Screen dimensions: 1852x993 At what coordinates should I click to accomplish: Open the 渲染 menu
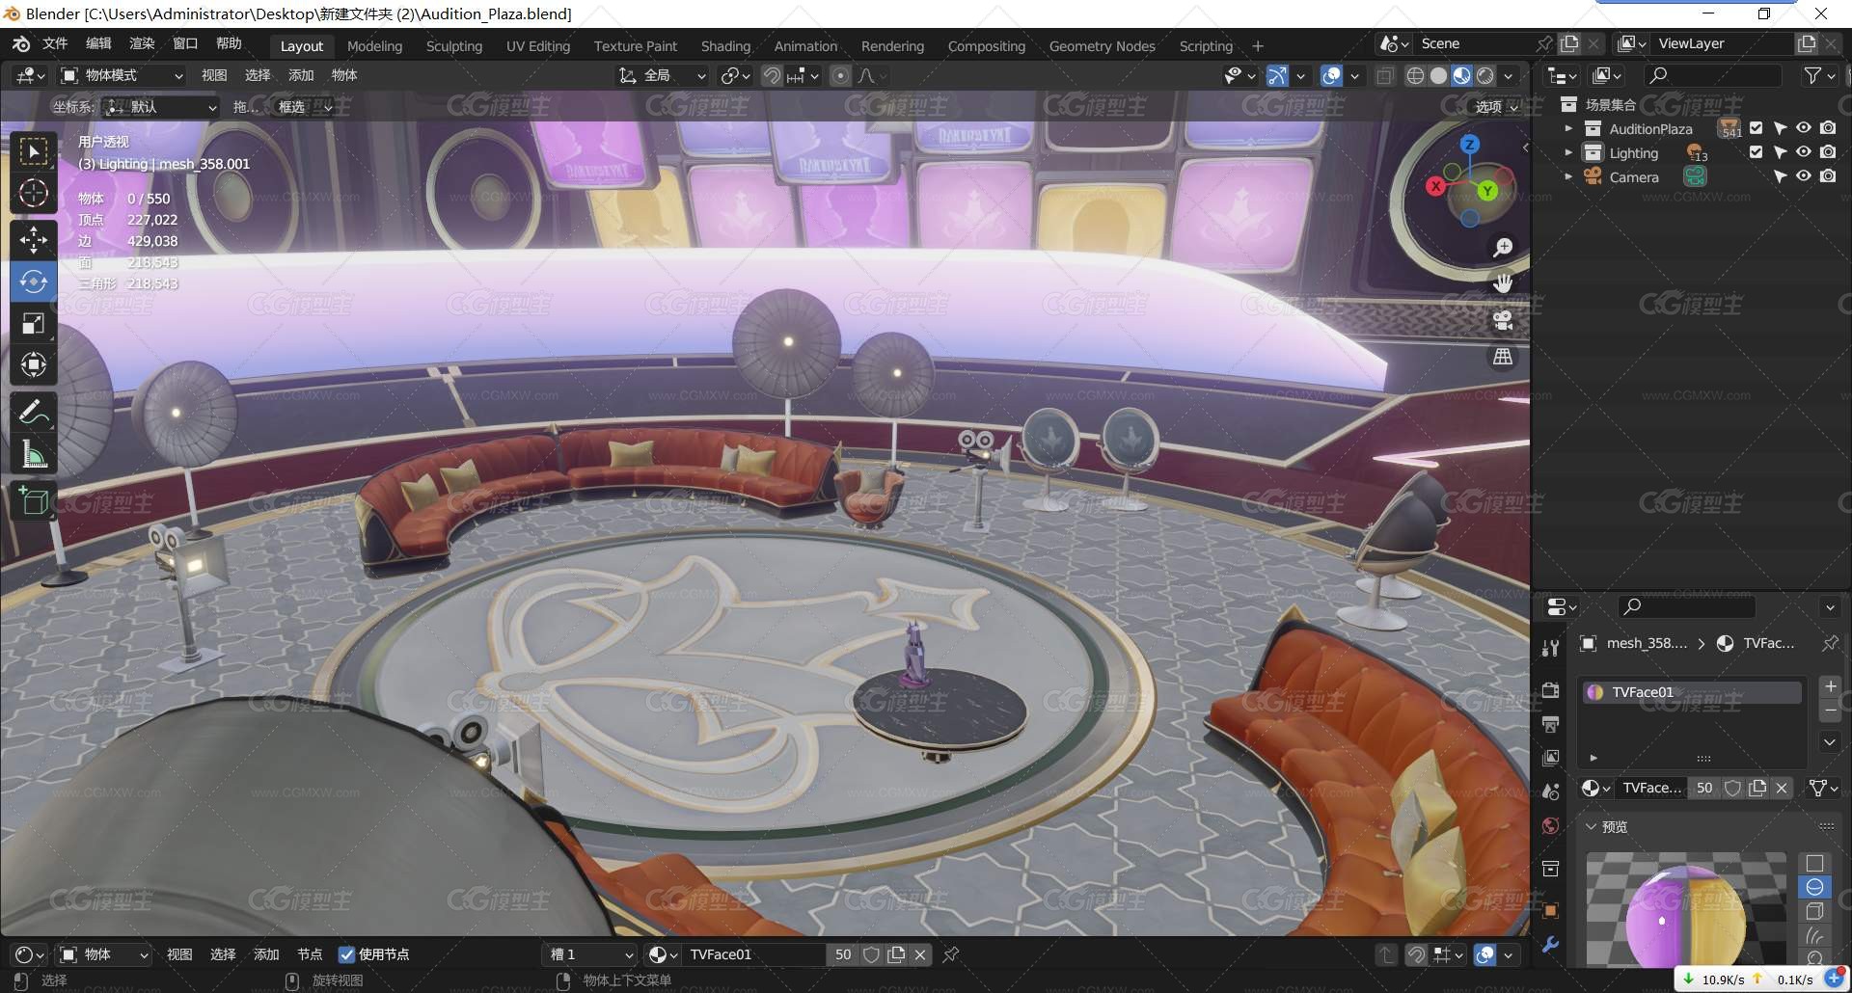[x=142, y=44]
